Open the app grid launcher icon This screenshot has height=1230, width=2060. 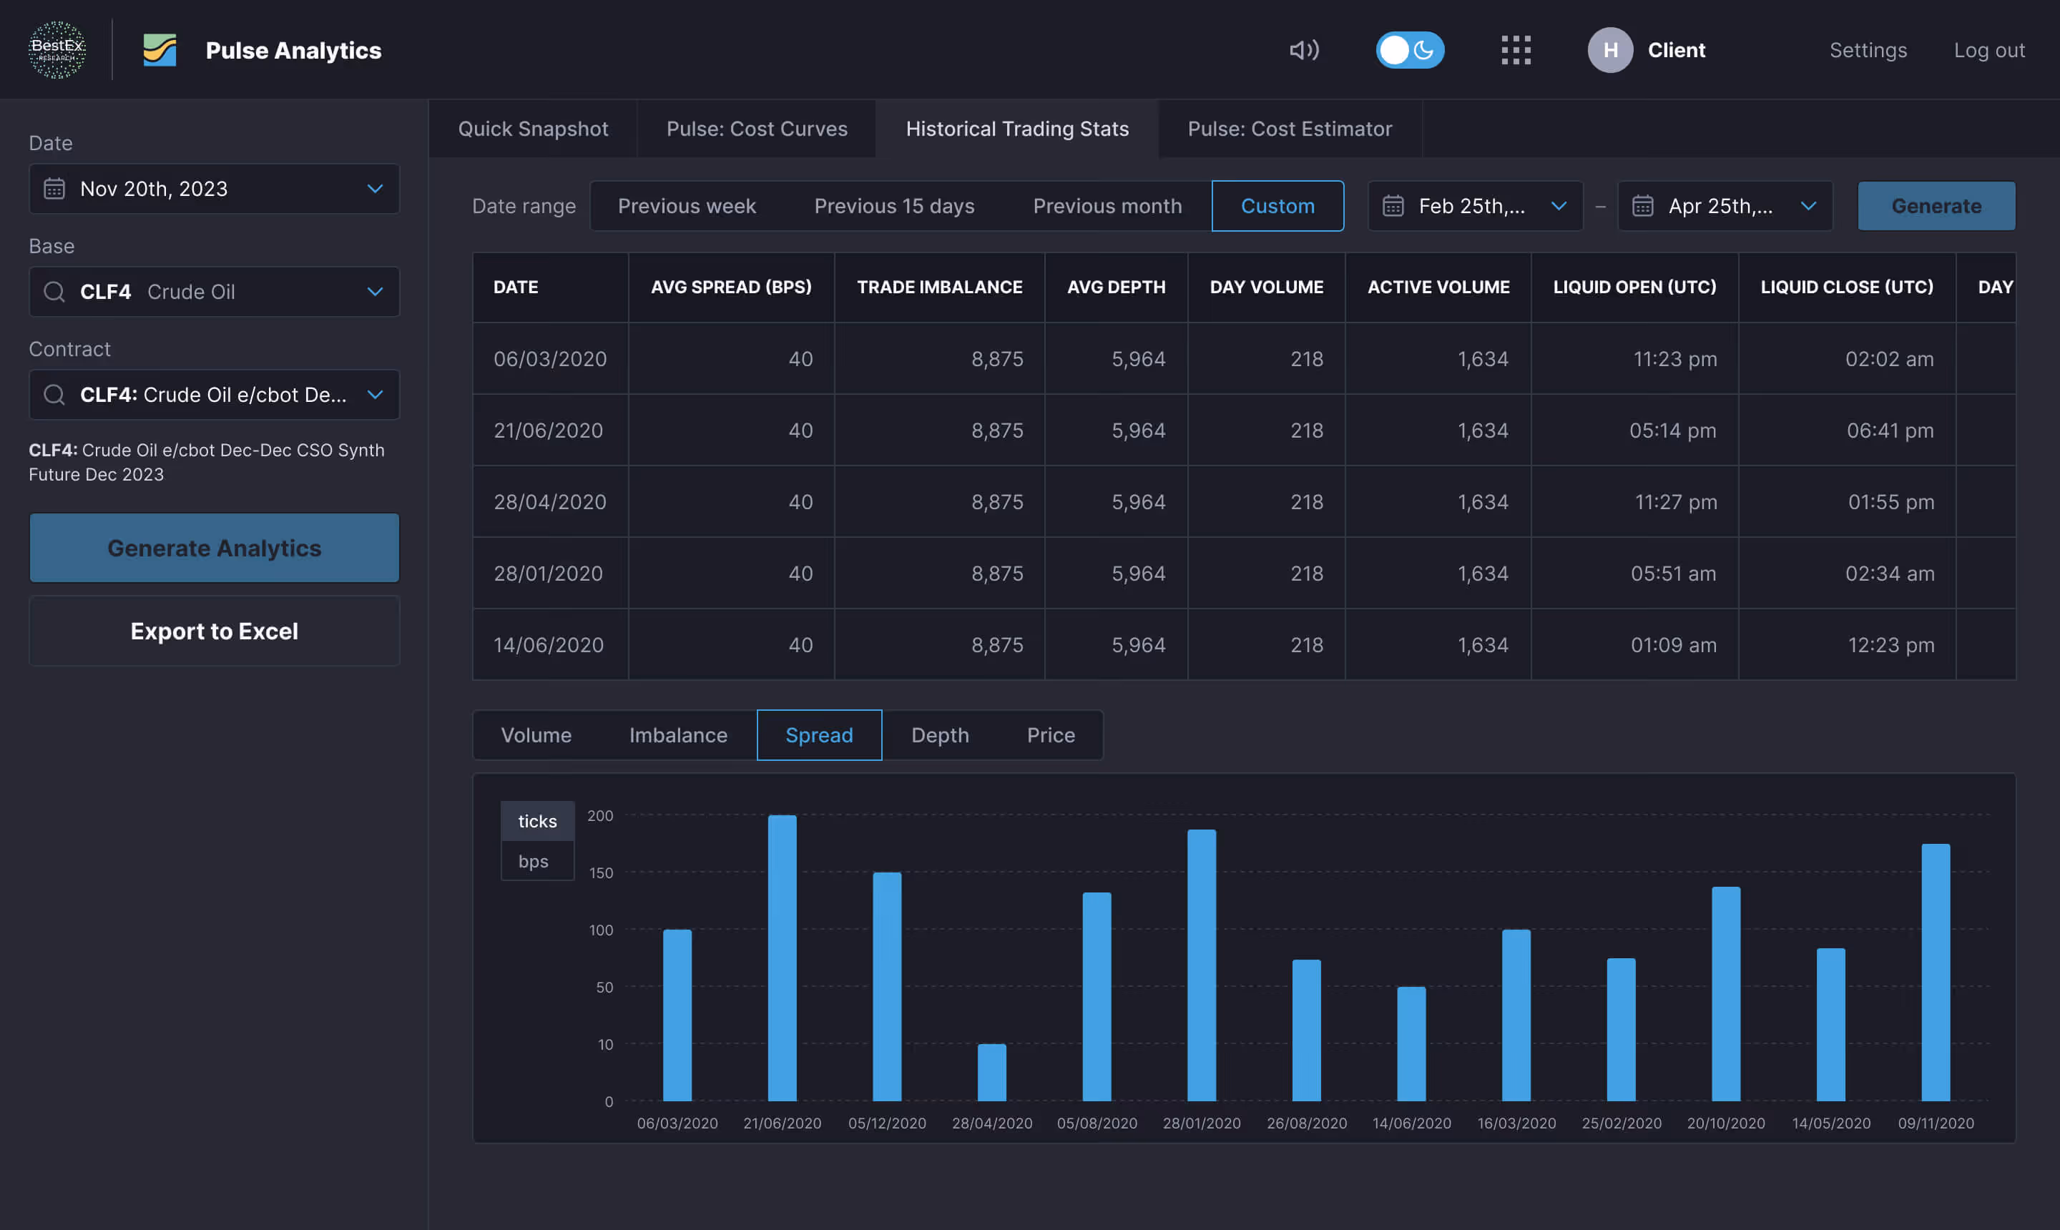point(1516,50)
